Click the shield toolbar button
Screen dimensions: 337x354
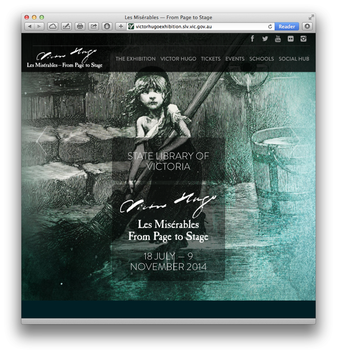click(x=107, y=26)
